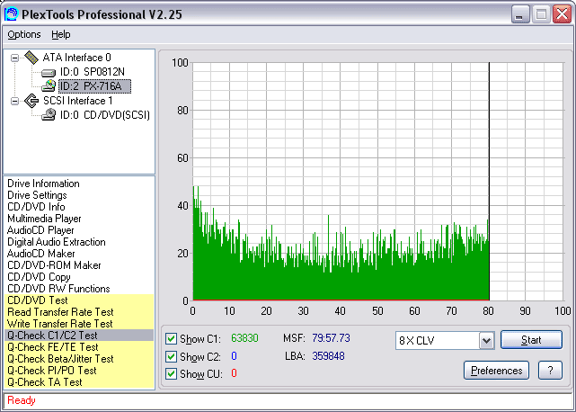
Task: Open Drive Settings function
Action: (37, 195)
